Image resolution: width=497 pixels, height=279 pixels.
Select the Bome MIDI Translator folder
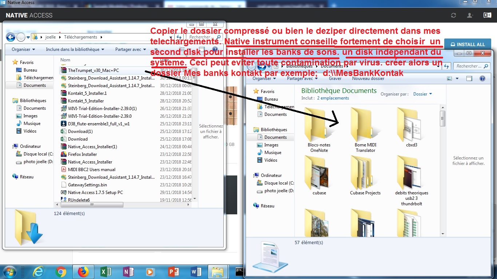(365, 130)
